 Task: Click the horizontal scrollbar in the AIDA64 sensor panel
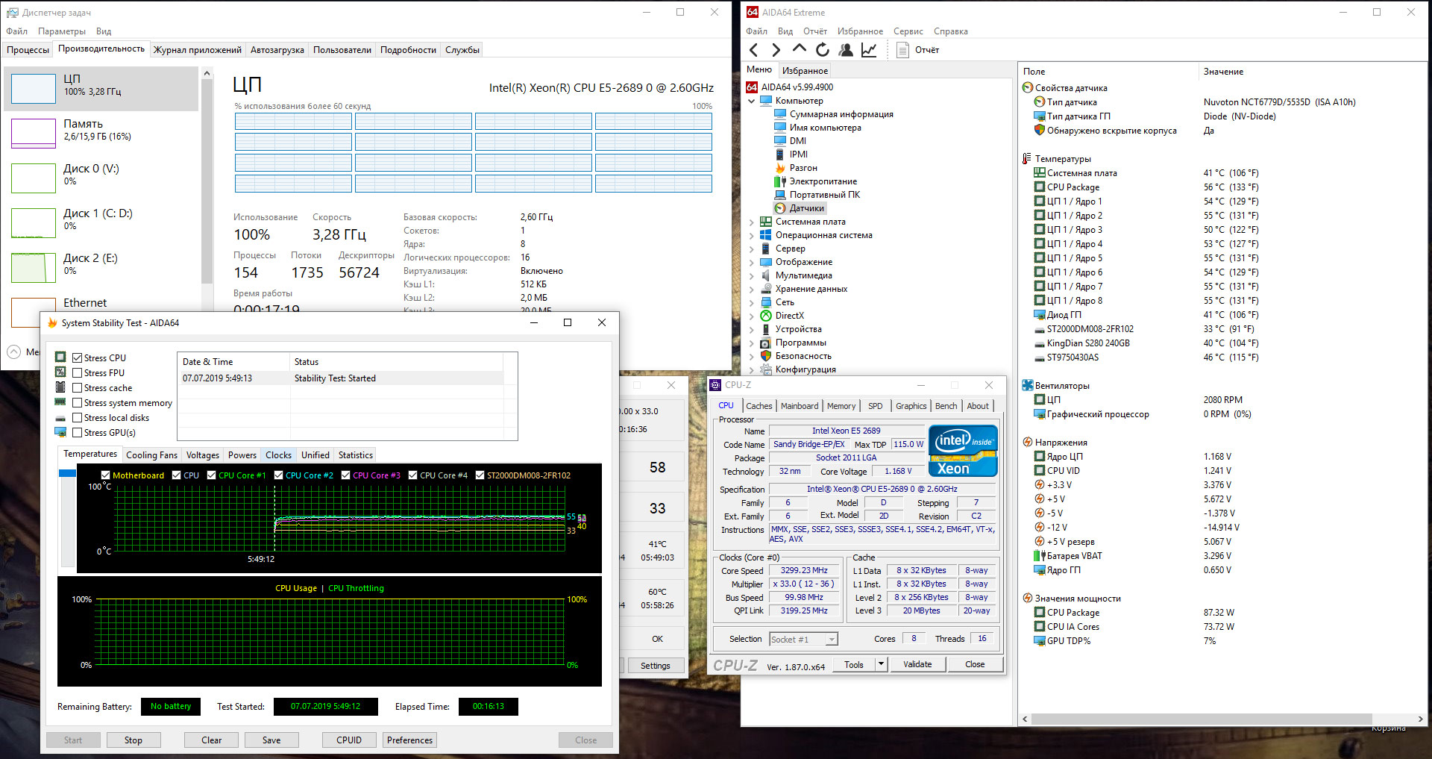[x=1201, y=719]
